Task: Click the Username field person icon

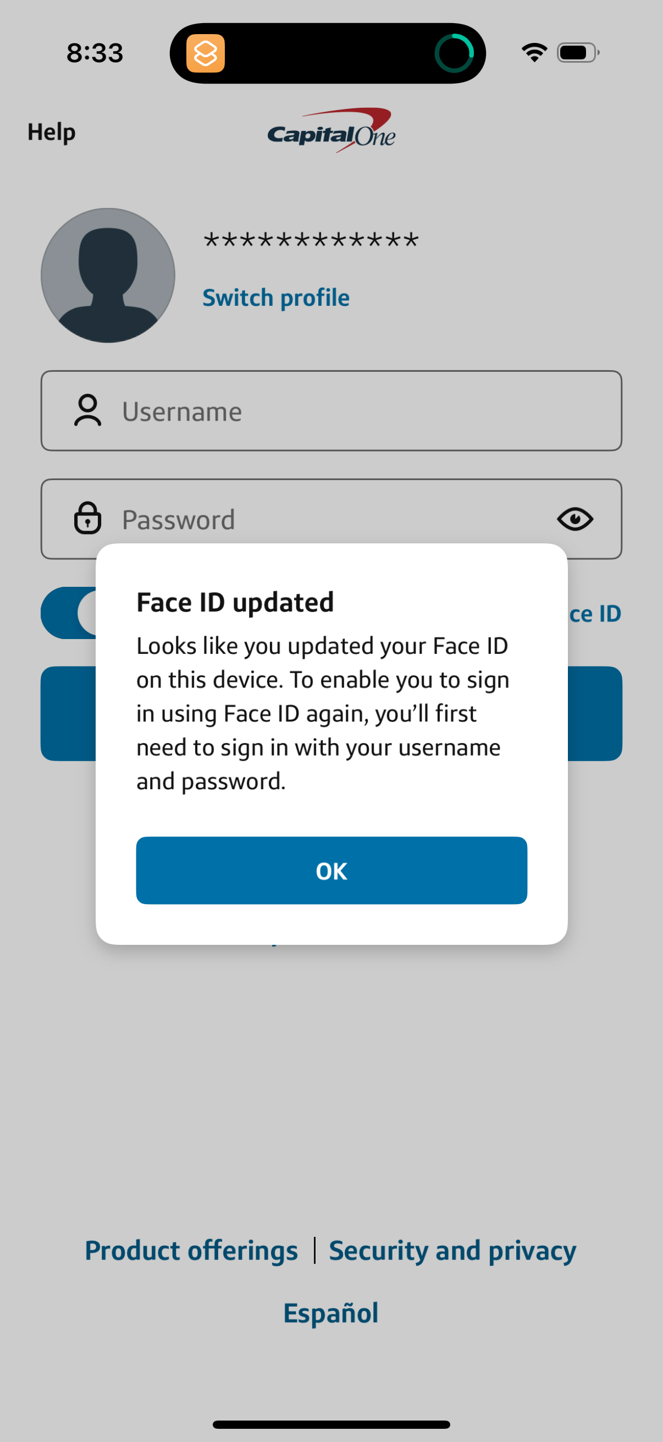Action: (x=87, y=411)
